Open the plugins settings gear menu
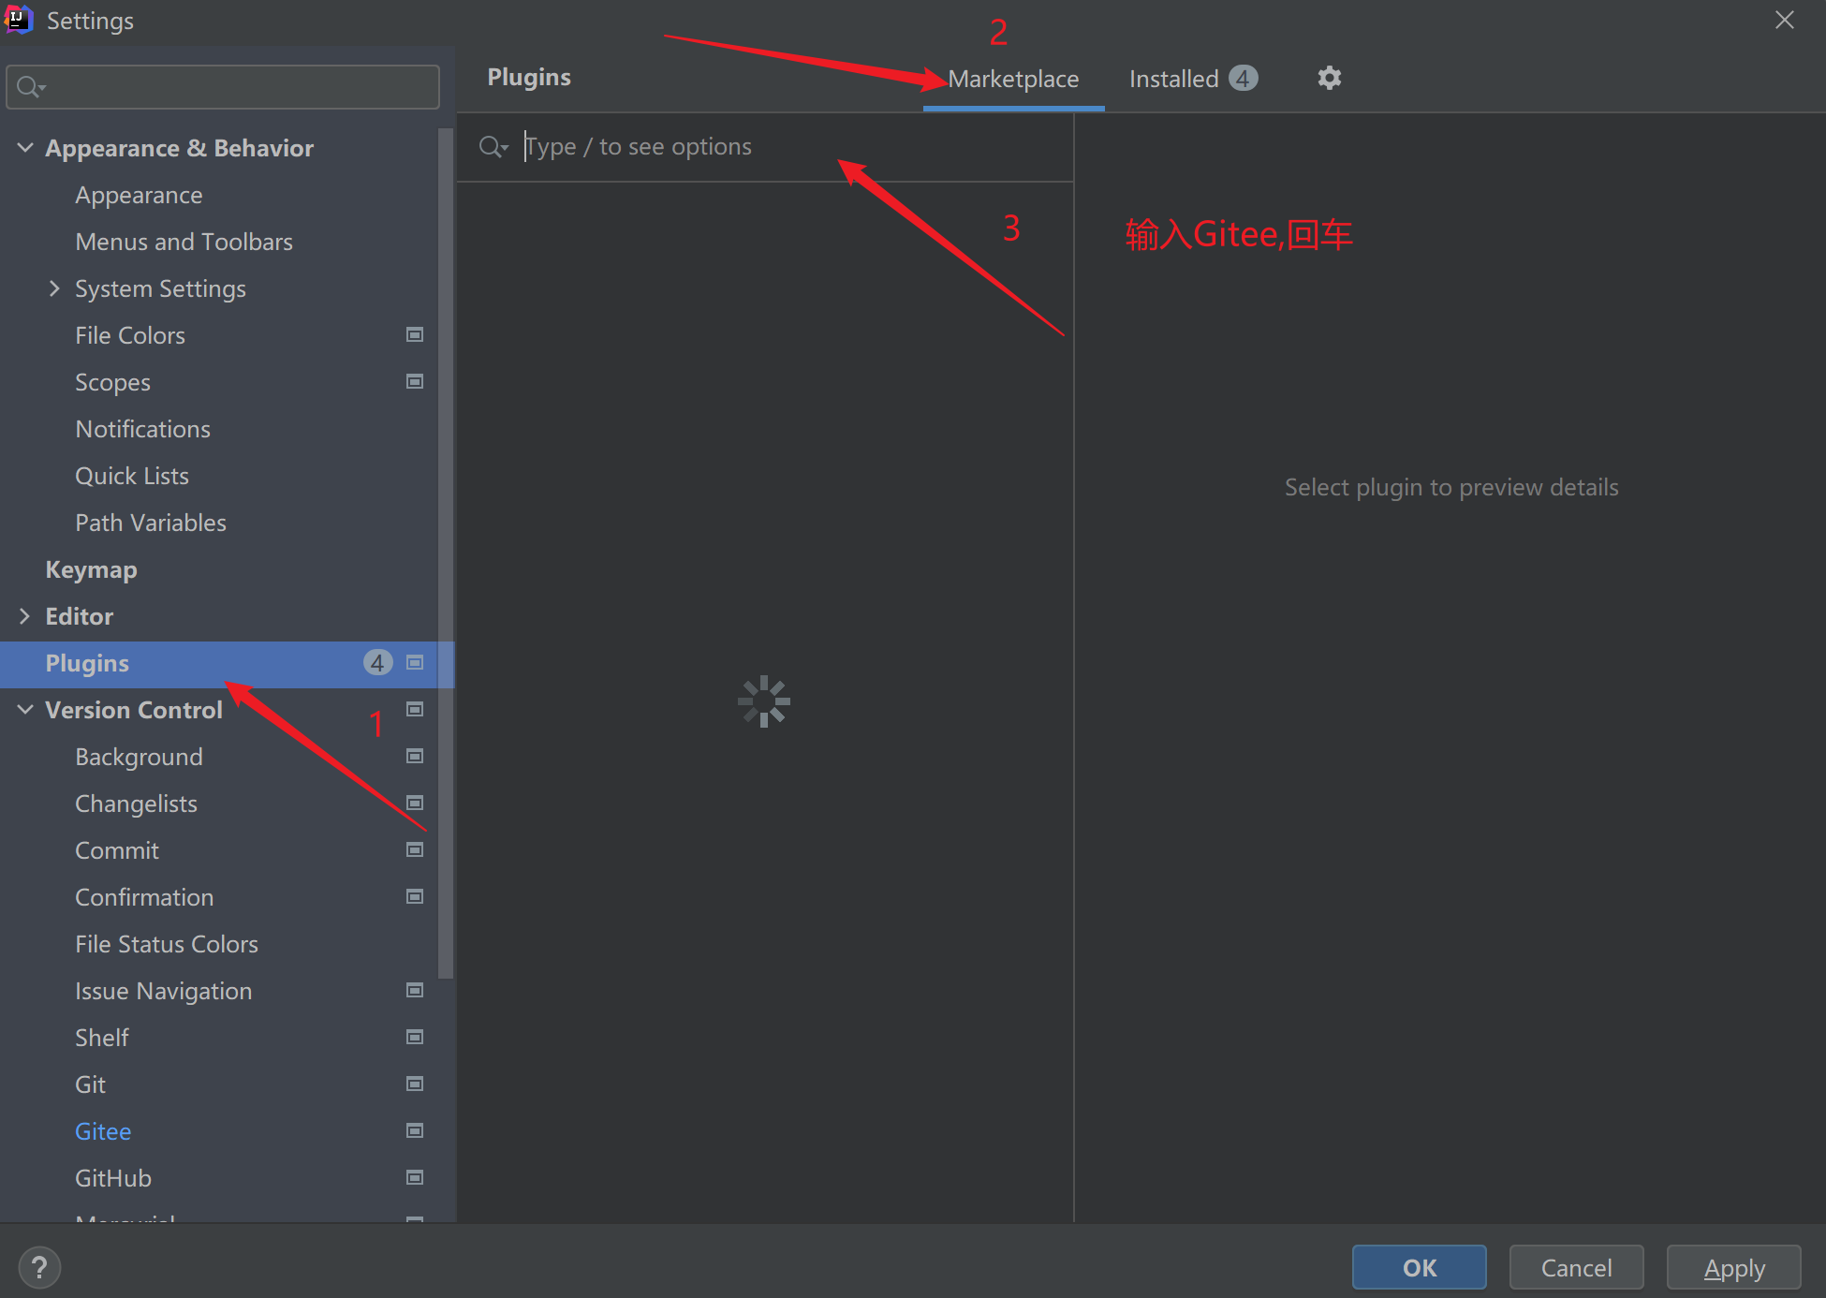Screen dimensions: 1826x1298 pos(1329,78)
